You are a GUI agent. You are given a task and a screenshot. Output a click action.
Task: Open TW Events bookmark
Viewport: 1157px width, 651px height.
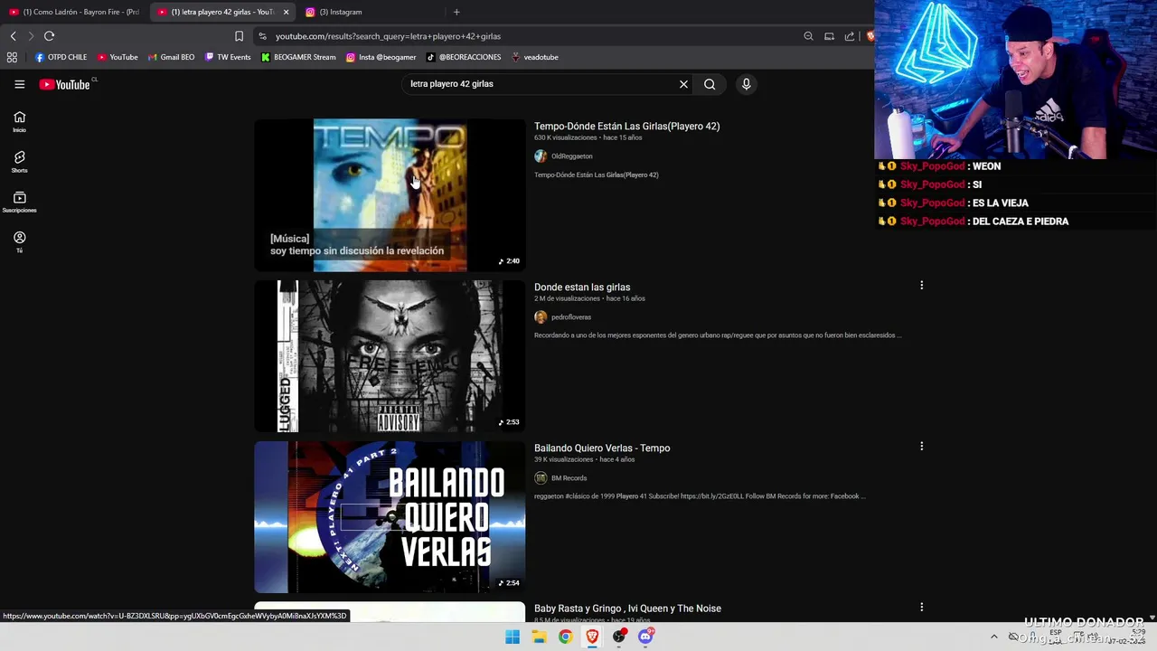point(228,57)
